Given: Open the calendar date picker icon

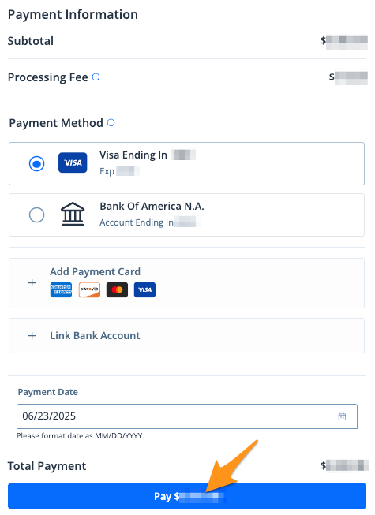Looking at the screenshot, I should coord(342,416).
